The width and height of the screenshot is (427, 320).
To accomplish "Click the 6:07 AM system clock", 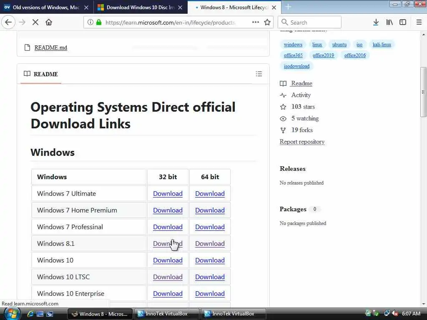I will pos(411,313).
